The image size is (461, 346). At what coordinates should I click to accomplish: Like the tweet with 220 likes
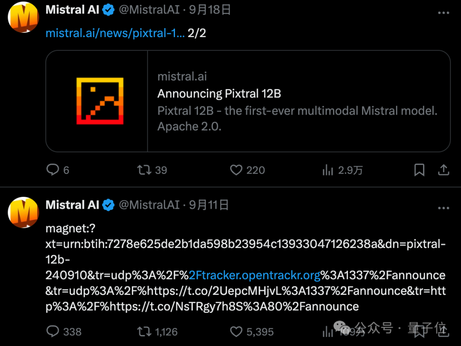[236, 170]
